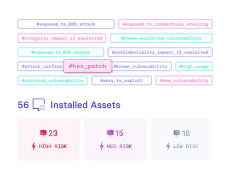The image size is (230, 180).
Task: Select the #attack_surface tag
Action: [40, 66]
